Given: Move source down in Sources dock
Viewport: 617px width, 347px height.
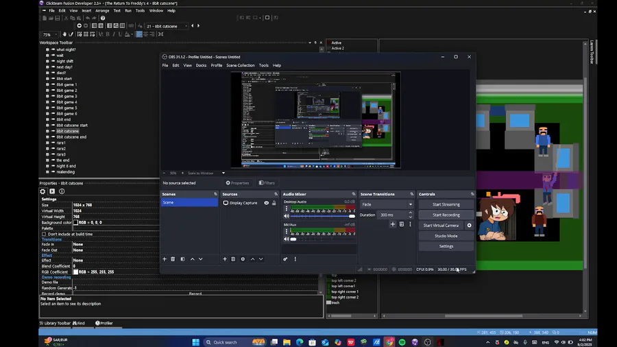Looking at the screenshot, I should [x=261, y=259].
